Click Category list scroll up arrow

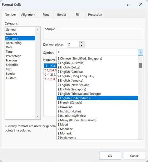[x=37, y=30]
